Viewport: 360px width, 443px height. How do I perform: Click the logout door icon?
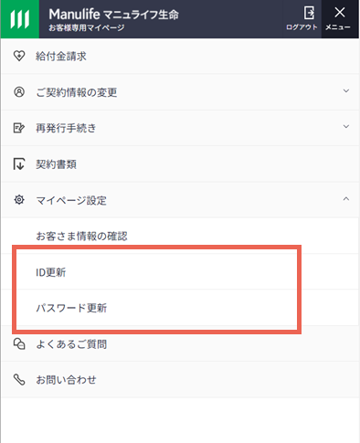[x=309, y=13]
